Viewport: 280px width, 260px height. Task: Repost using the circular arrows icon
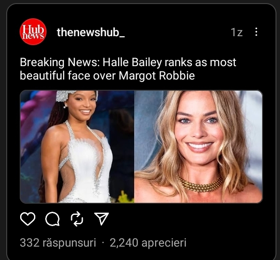pos(77,219)
